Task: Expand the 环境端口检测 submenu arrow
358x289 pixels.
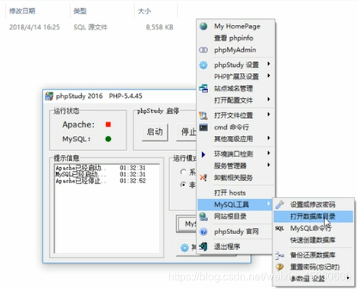Action: tap(269, 153)
